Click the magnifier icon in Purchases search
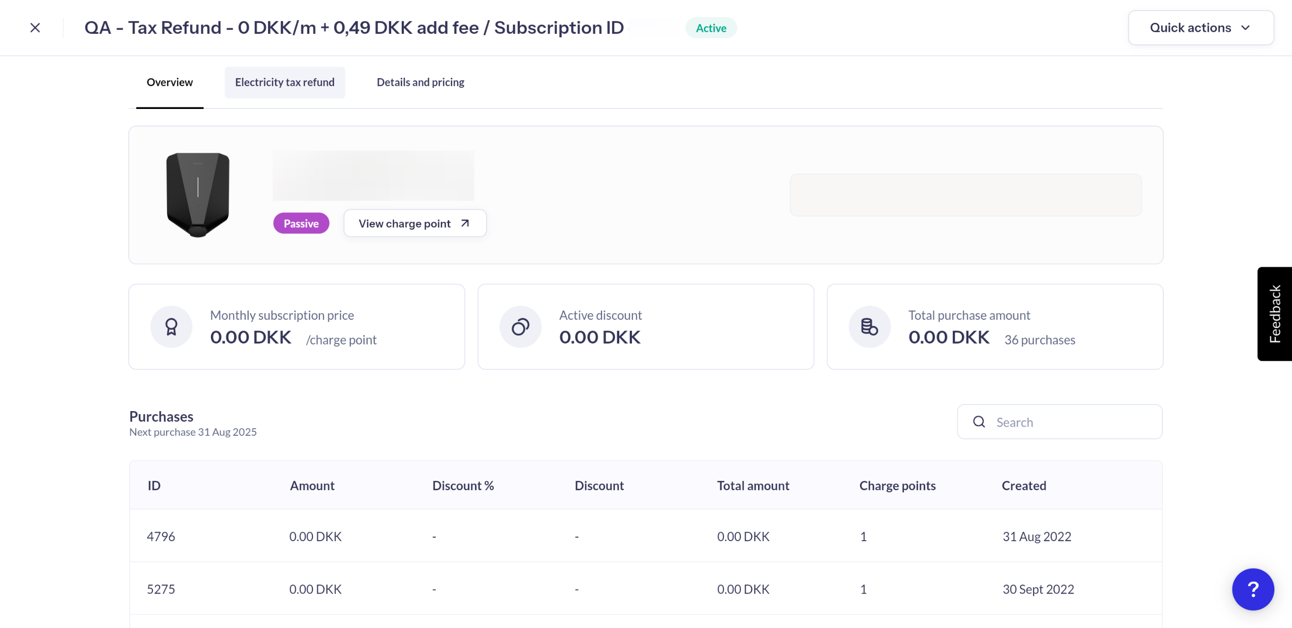This screenshot has height=628, width=1292. coord(979,422)
